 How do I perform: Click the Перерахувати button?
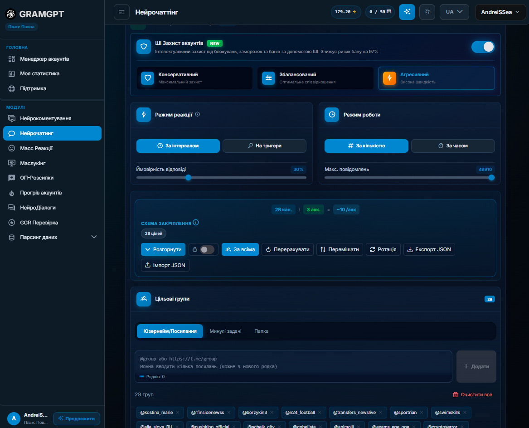287,249
